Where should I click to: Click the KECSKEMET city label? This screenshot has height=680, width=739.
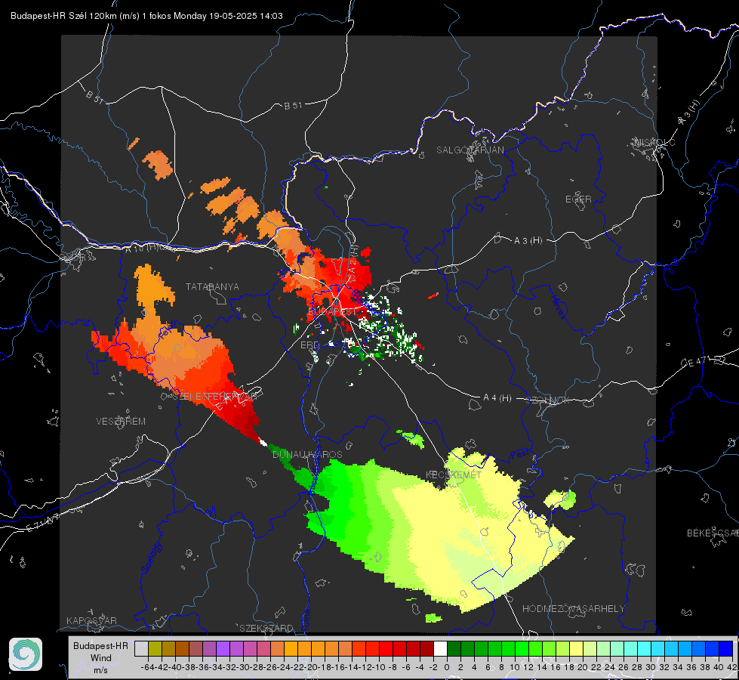tap(454, 474)
